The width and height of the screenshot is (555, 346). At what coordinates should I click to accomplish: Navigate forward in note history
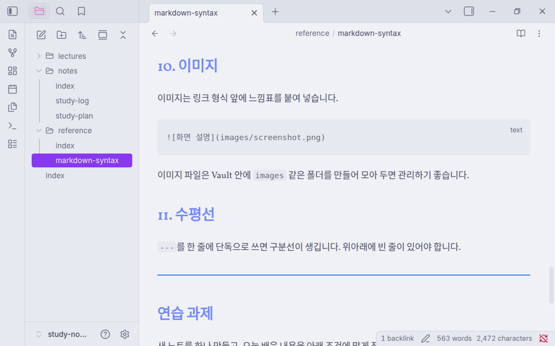pyautogui.click(x=173, y=33)
